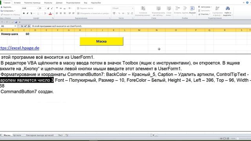Align cell text to the left

tap(57, 13)
